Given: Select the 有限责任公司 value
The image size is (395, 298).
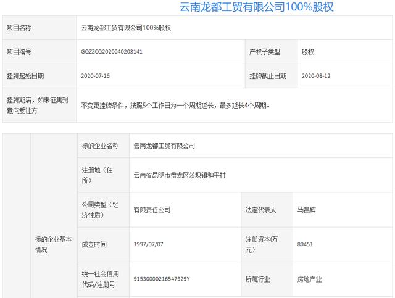Looking at the screenshot, I should point(152,210).
